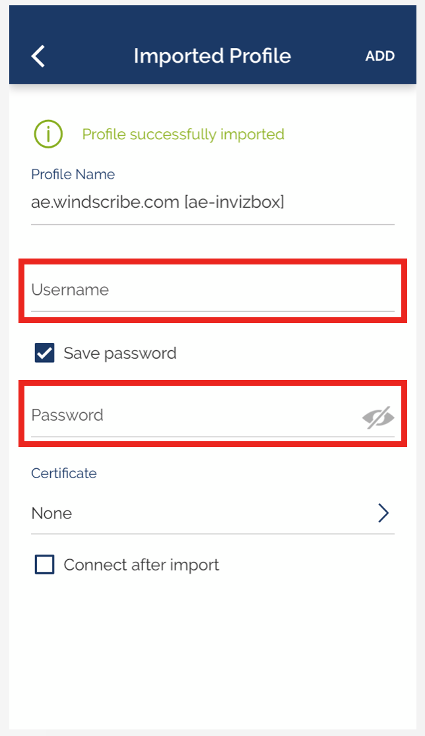Focus the Password input field
Viewport: 425px width, 736px height.
click(191, 415)
